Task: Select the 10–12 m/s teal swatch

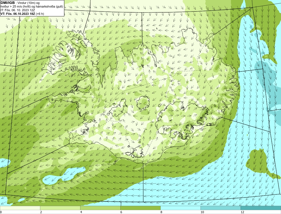Action: pos(221,208)
